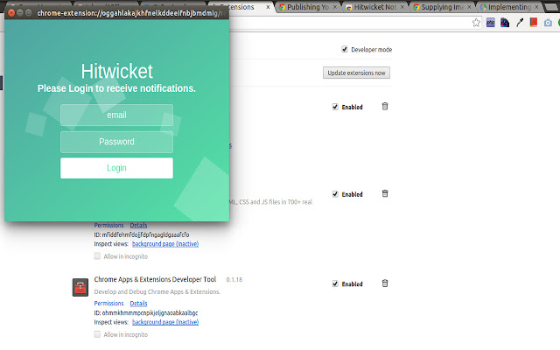560x350 pixels.
Task: Click Chrome Apps & Extensions Developer Tool title
Action: pyautogui.click(x=155, y=279)
